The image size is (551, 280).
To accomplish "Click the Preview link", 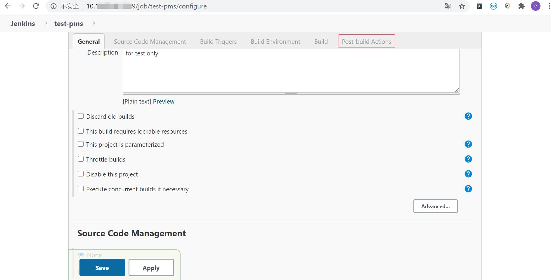I will tap(164, 101).
